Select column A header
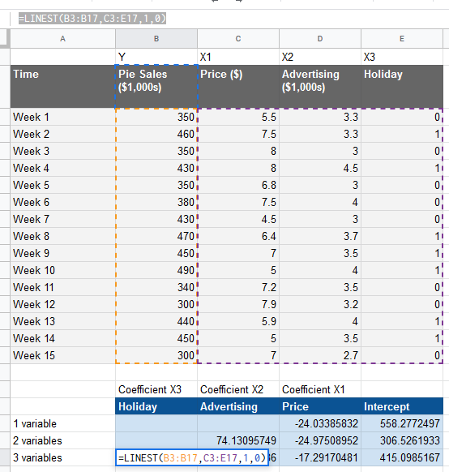The height and width of the screenshot is (472, 449). coord(62,39)
